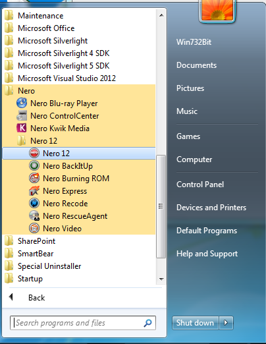Open Control Panel from right pane
The width and height of the screenshot is (266, 344).
pos(200,185)
